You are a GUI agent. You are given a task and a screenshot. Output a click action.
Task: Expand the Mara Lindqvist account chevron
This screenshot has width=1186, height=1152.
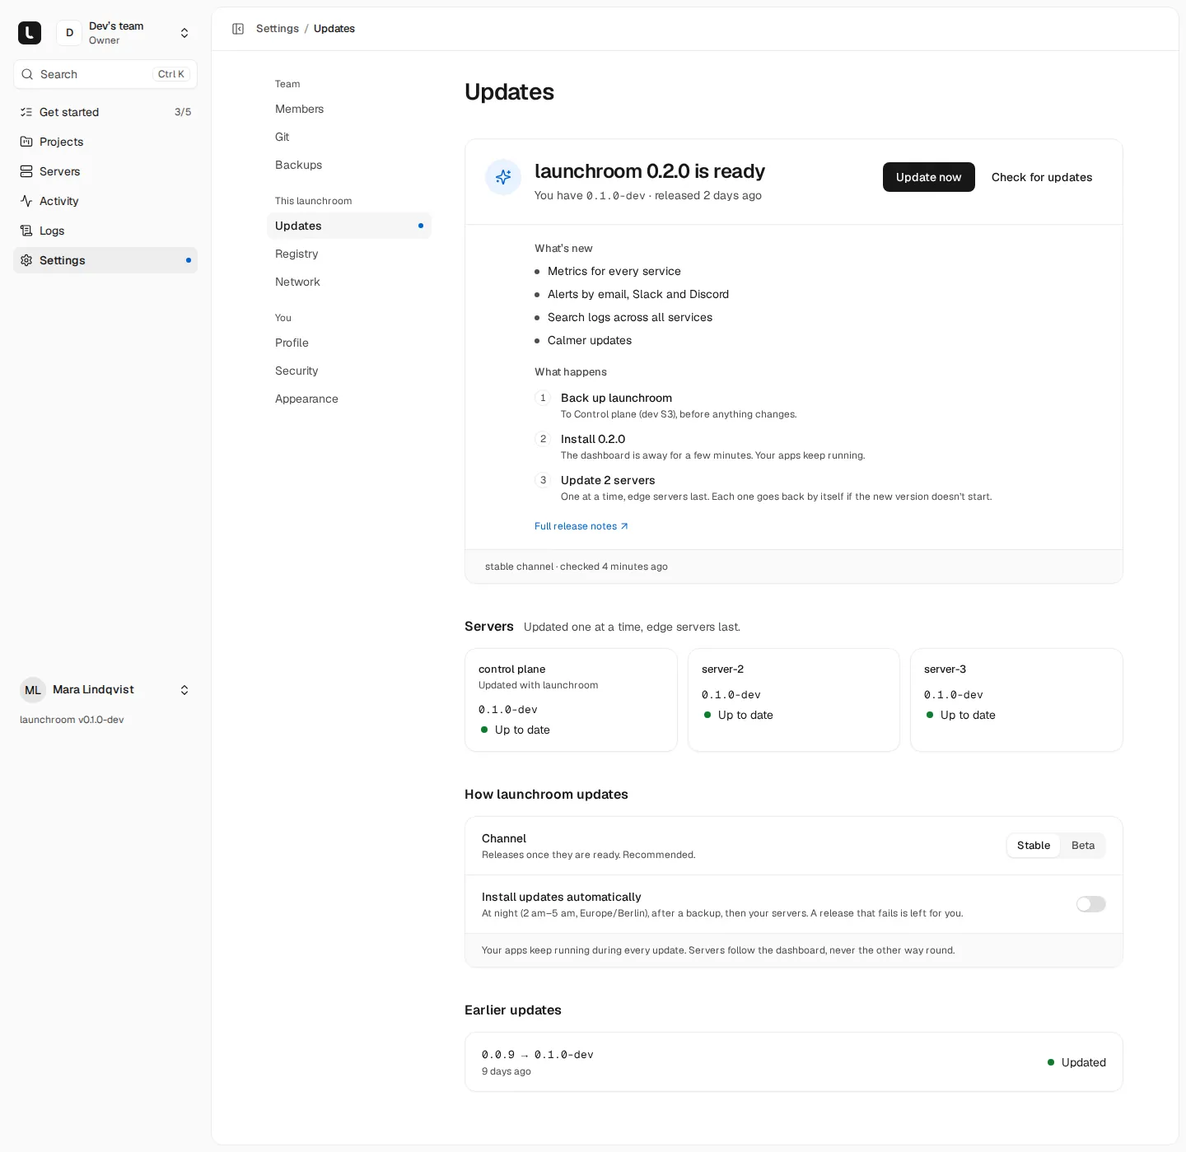tap(184, 690)
